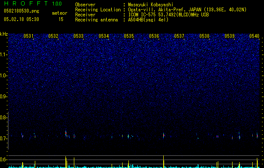The image size is (264, 168).
Task: Click the meteor echo near 0536
Action: pyautogui.click(x=164, y=135)
